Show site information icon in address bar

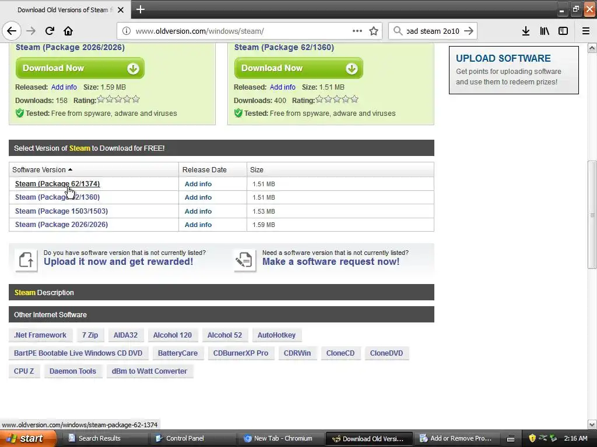[x=126, y=31]
